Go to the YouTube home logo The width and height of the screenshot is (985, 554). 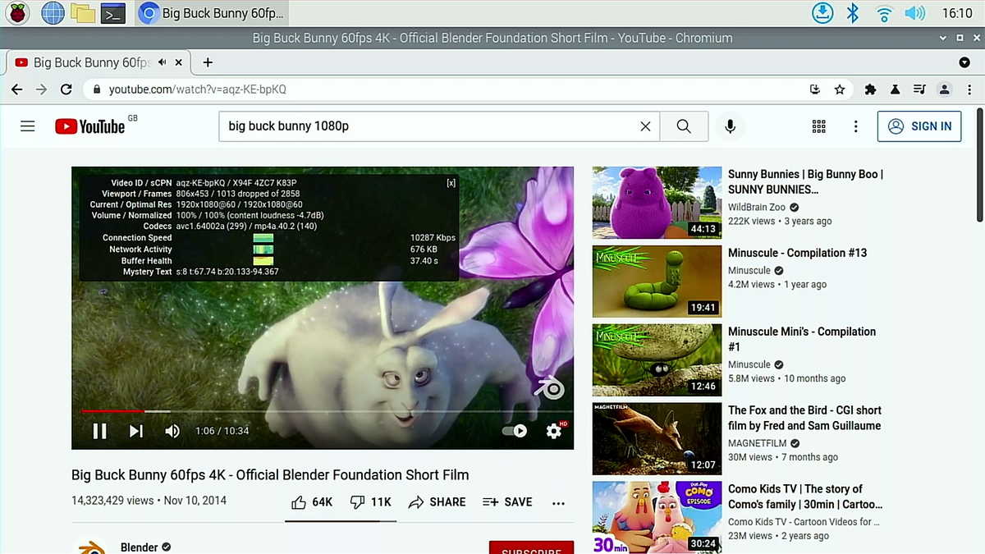(90, 126)
